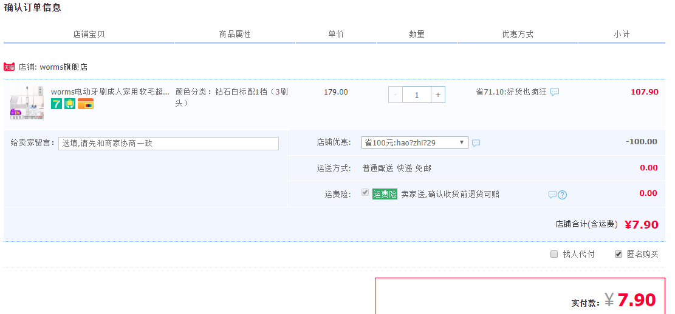Click the 确认订单信息 heading
The image size is (675, 314).
33,7
